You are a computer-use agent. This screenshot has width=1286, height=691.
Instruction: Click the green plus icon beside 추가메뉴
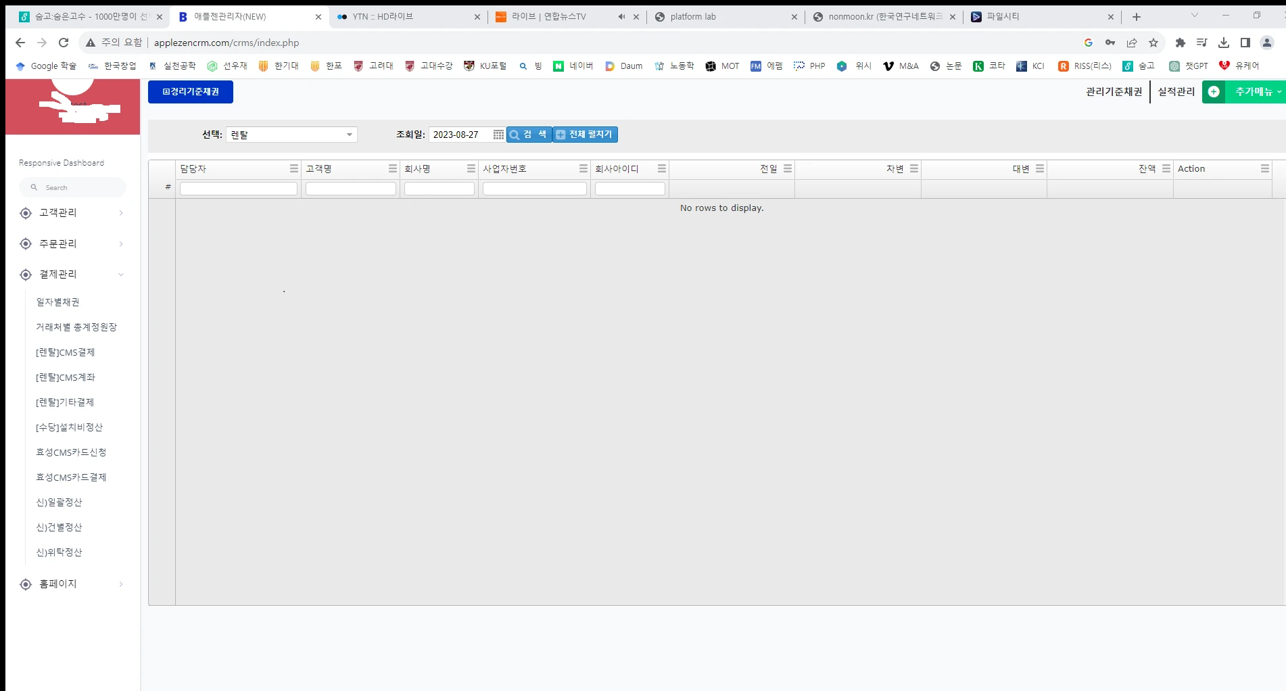pyautogui.click(x=1214, y=92)
